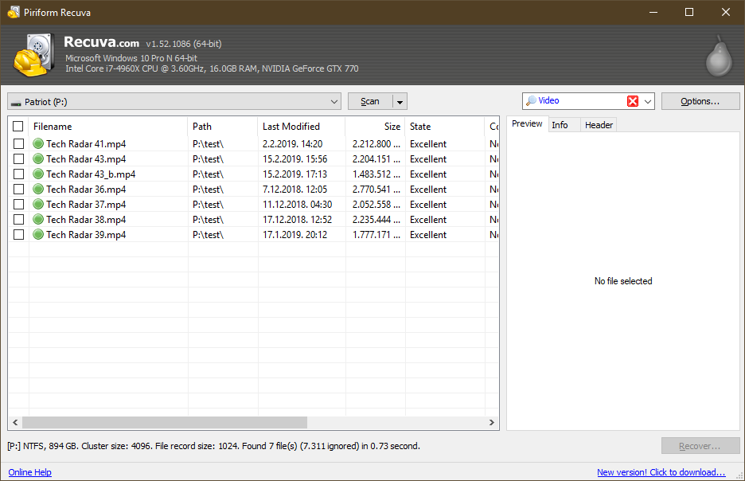Click the NTFS status bar text
This screenshot has width=745, height=481.
(213, 446)
